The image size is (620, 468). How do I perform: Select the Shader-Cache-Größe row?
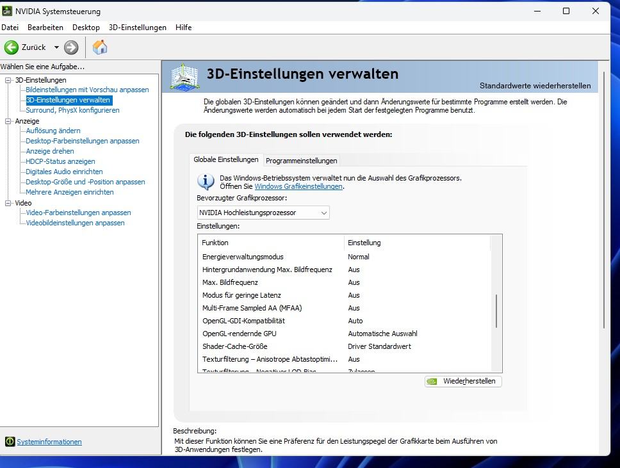click(x=344, y=346)
